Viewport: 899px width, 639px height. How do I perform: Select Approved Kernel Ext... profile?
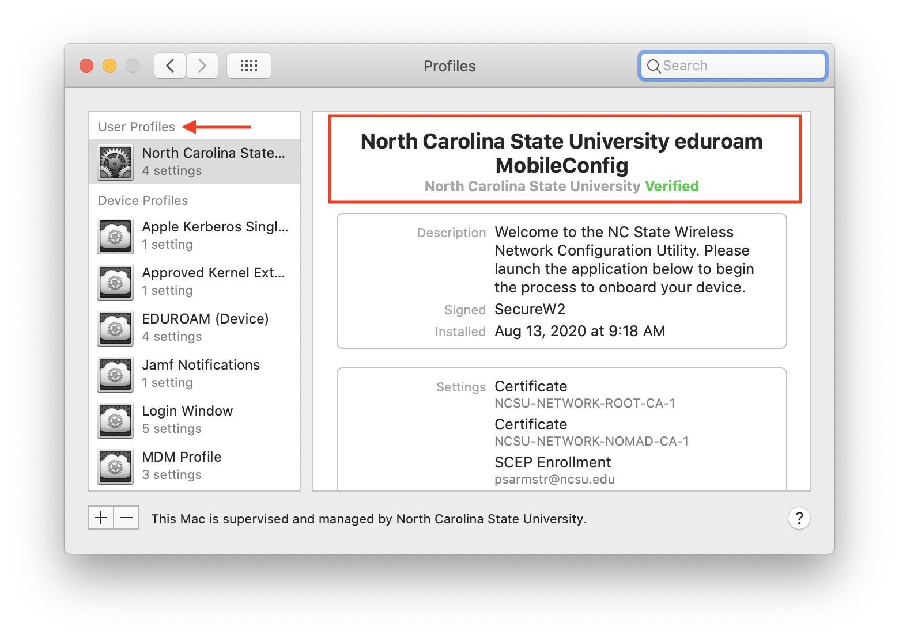[x=213, y=281]
